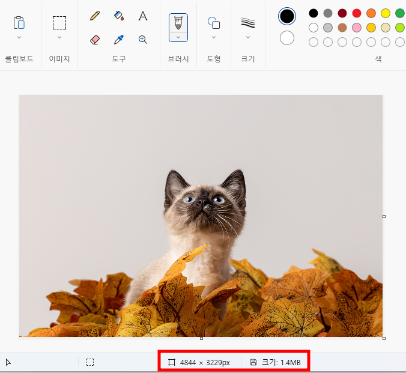The image size is (406, 373).
Task: Select the Pencil tool
Action: click(95, 16)
